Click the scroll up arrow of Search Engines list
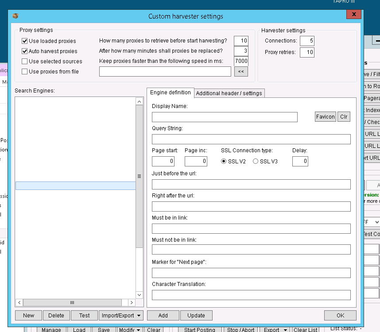Image resolution: width=380 pixels, height=332 pixels. (x=139, y=101)
